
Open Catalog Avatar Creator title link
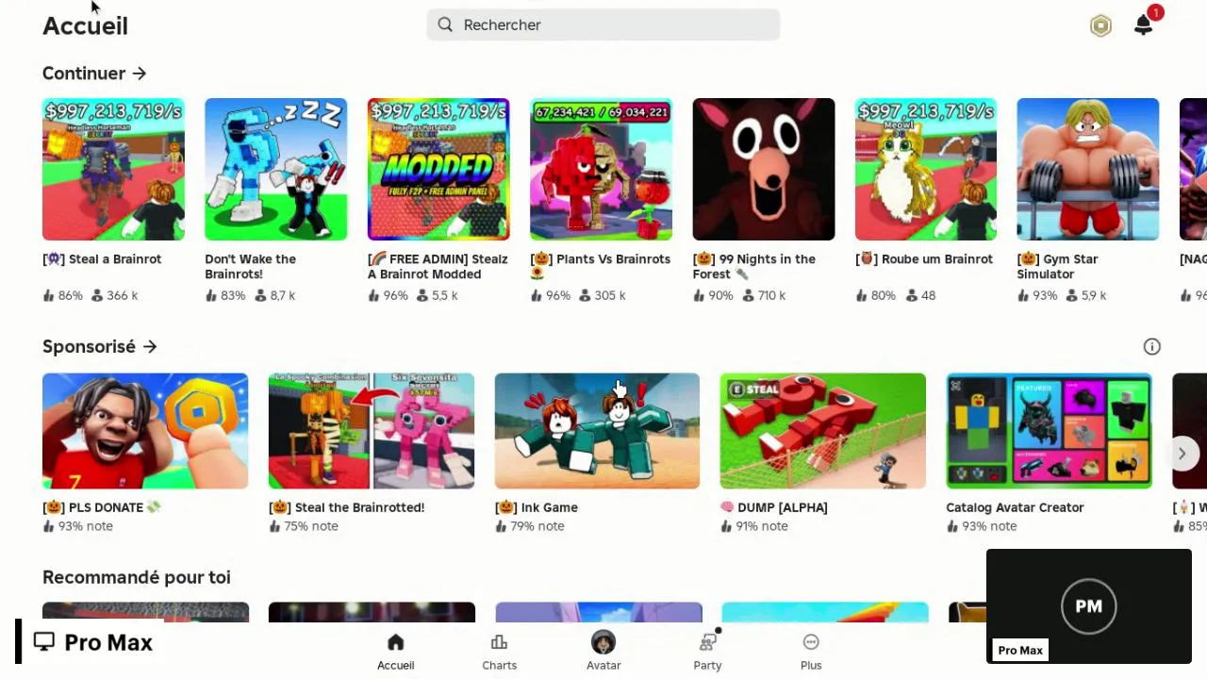1015,507
